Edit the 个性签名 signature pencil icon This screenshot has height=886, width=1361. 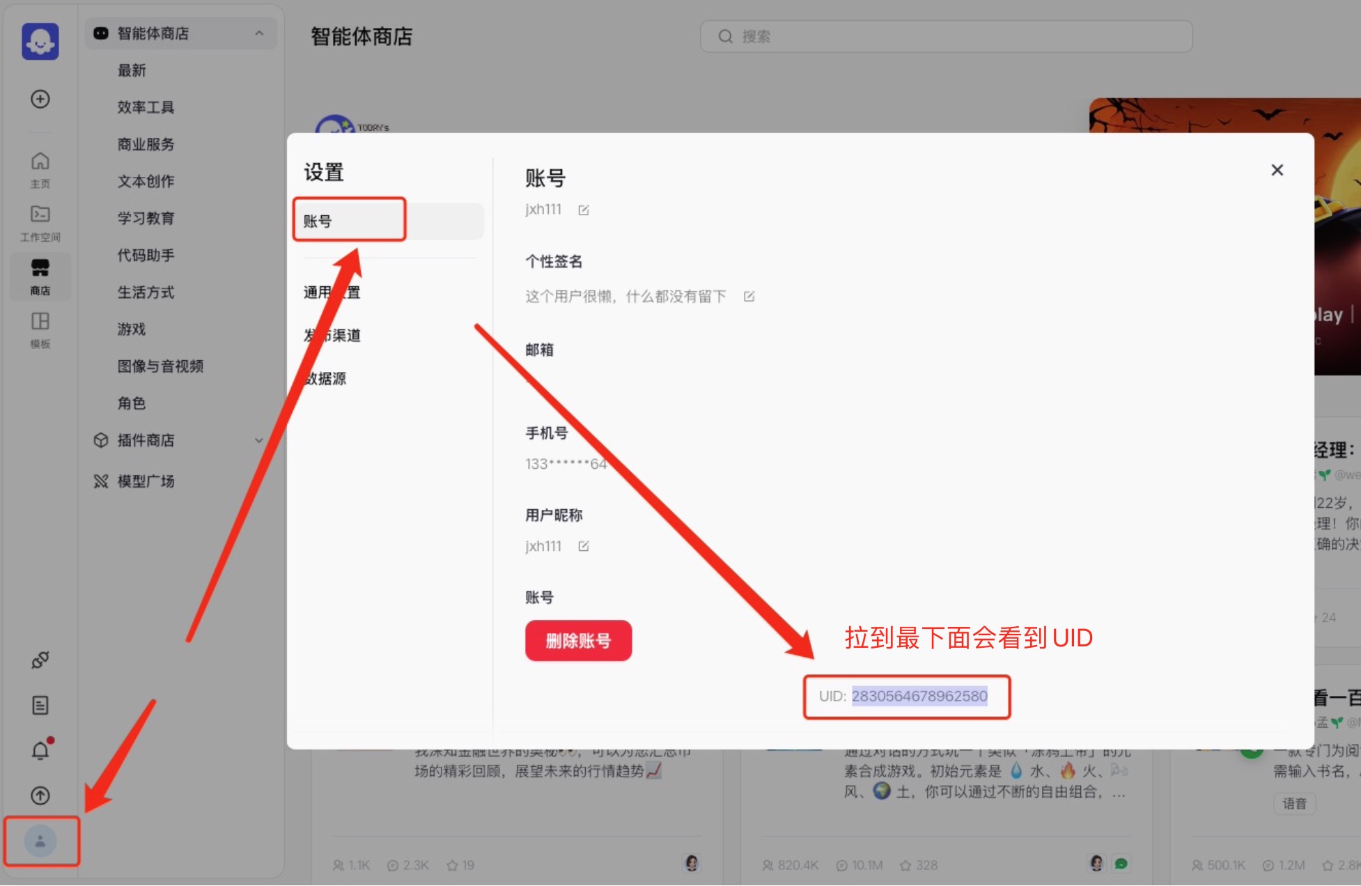pos(749,296)
